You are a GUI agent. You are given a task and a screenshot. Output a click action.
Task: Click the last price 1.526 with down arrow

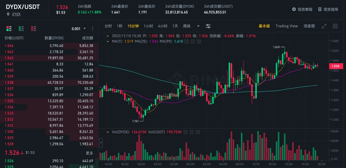coord(14,153)
